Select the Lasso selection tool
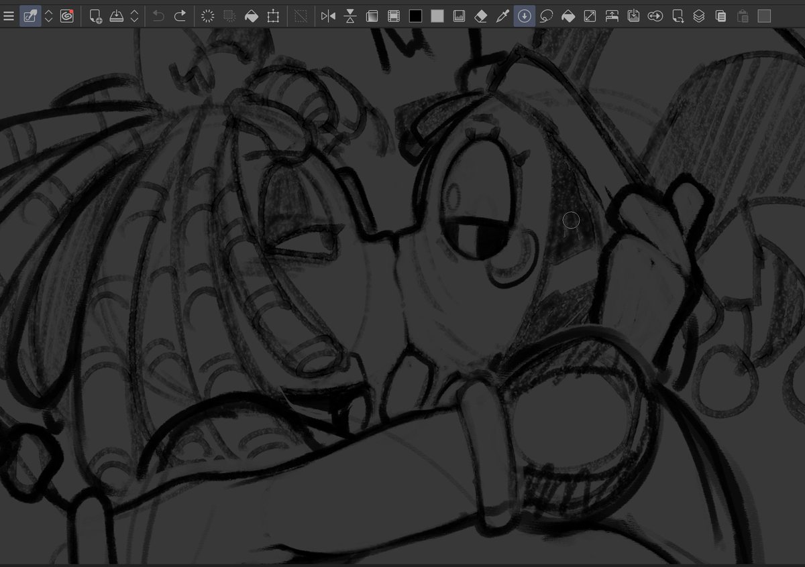The height and width of the screenshot is (567, 805). (x=546, y=15)
